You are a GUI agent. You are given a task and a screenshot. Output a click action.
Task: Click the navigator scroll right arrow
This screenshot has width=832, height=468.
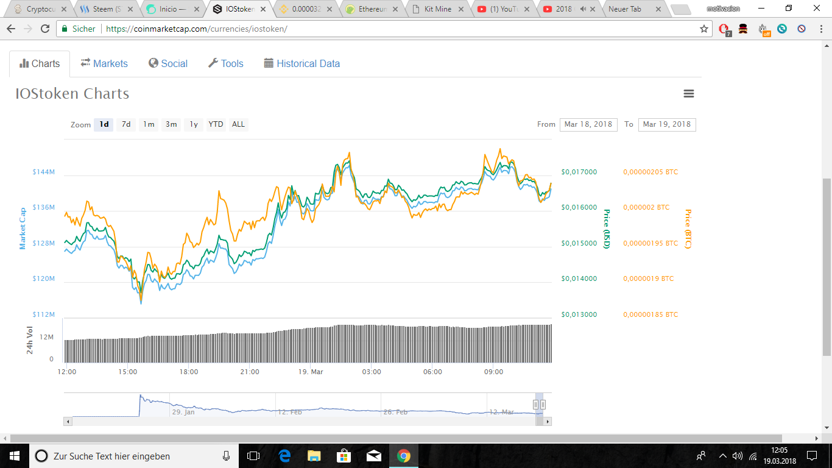[548, 421]
